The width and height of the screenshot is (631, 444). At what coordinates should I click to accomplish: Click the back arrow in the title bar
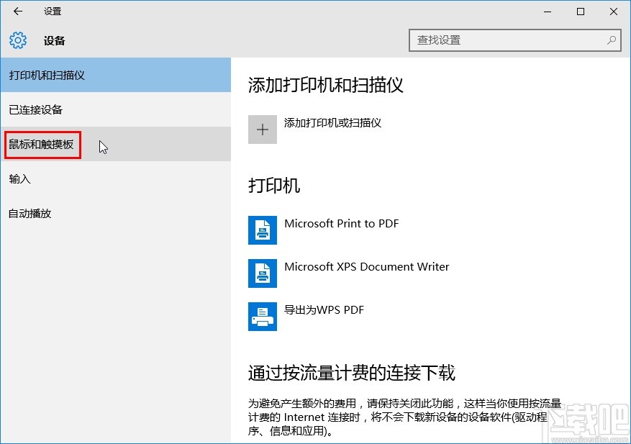click(16, 12)
